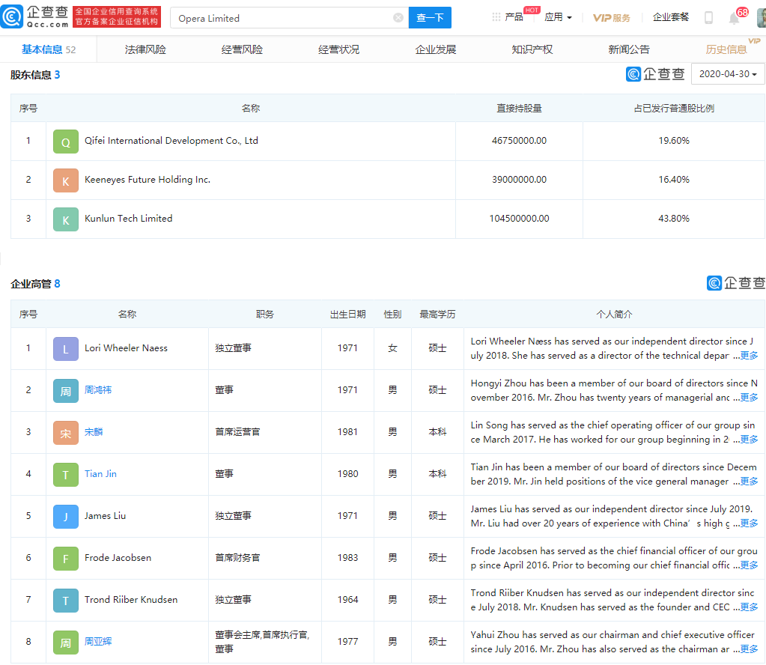Click the Keeneyes Future orange K avatar
The width and height of the screenshot is (766, 665).
click(66, 180)
